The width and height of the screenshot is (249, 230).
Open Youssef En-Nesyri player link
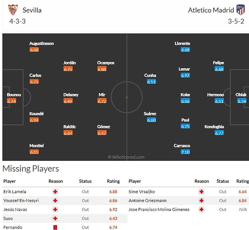[21, 201]
